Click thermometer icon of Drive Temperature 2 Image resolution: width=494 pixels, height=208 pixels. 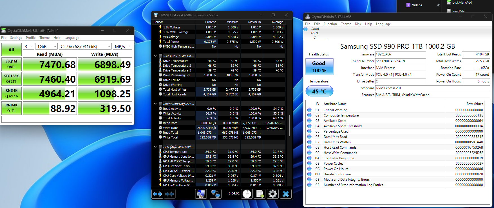(160, 66)
